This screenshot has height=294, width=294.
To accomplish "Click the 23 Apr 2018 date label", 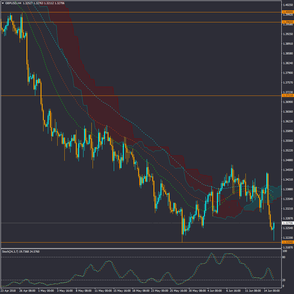I will click(8, 291).
